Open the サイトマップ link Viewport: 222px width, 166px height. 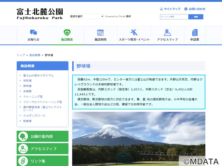pyautogui.click(x=170, y=9)
